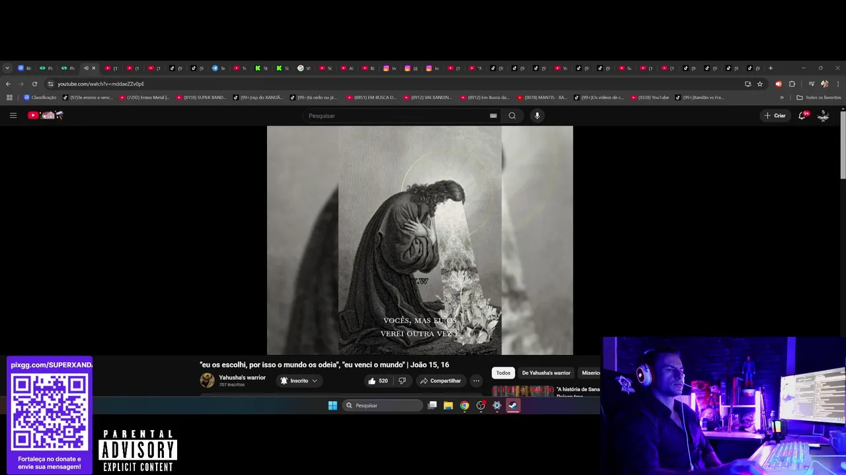Expand the hidden bookmarks chevron
The image size is (846, 475).
tap(782, 98)
